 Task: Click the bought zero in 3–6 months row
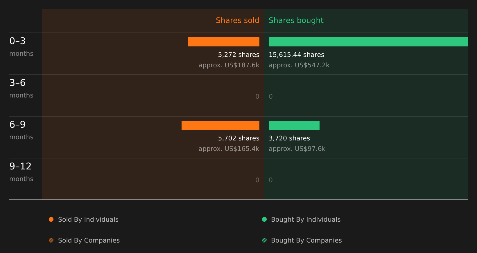271,97
